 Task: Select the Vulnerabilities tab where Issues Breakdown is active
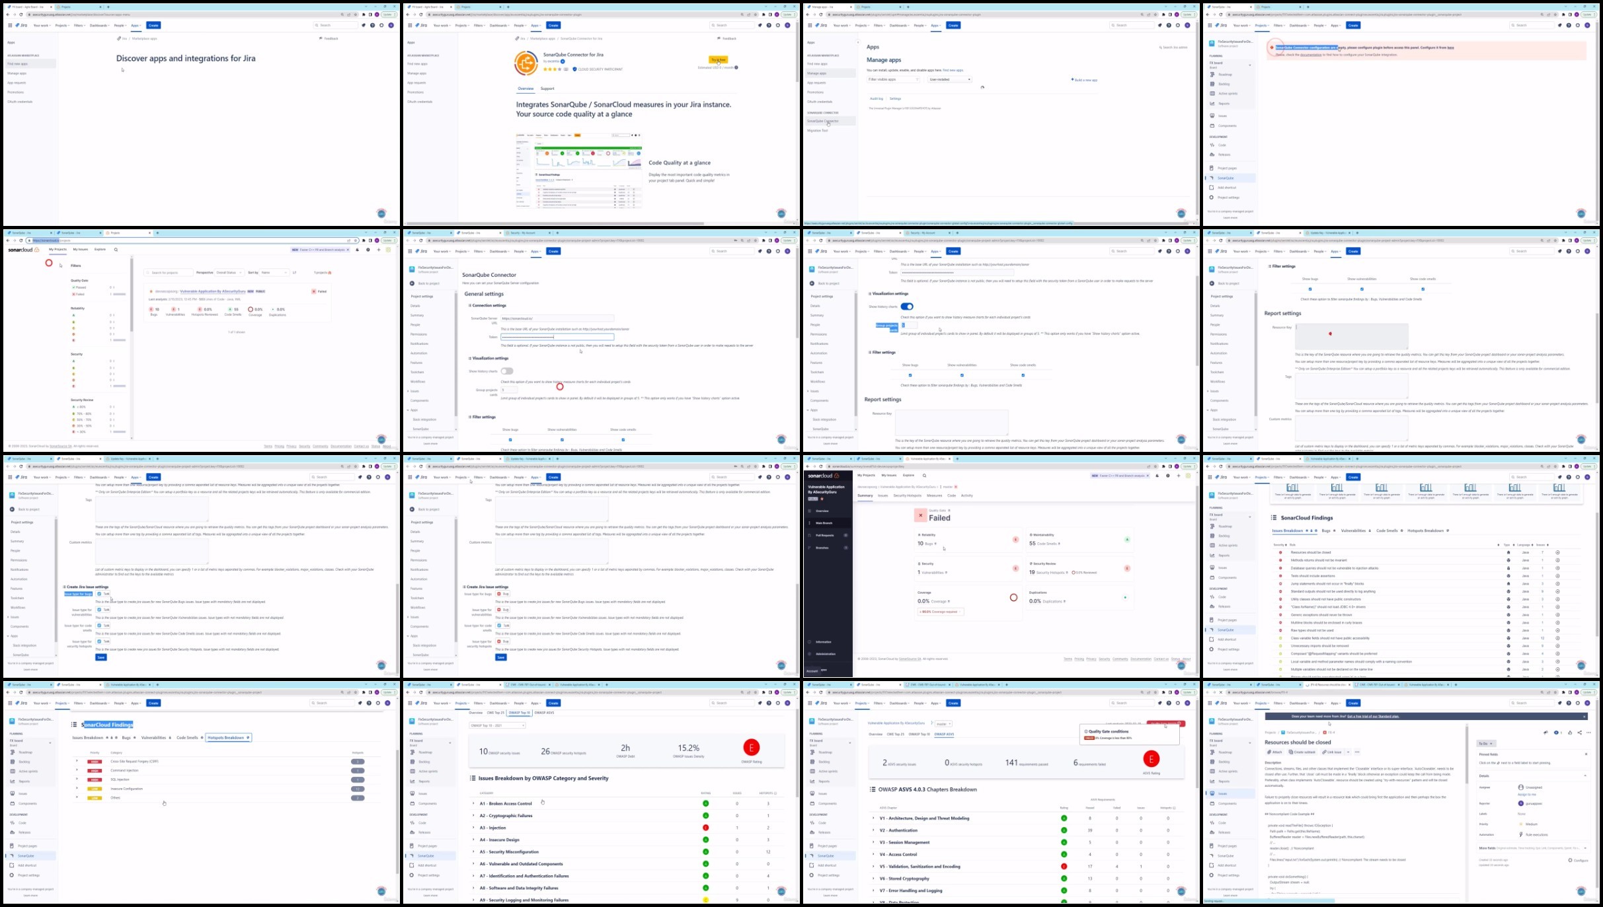[1355, 530]
